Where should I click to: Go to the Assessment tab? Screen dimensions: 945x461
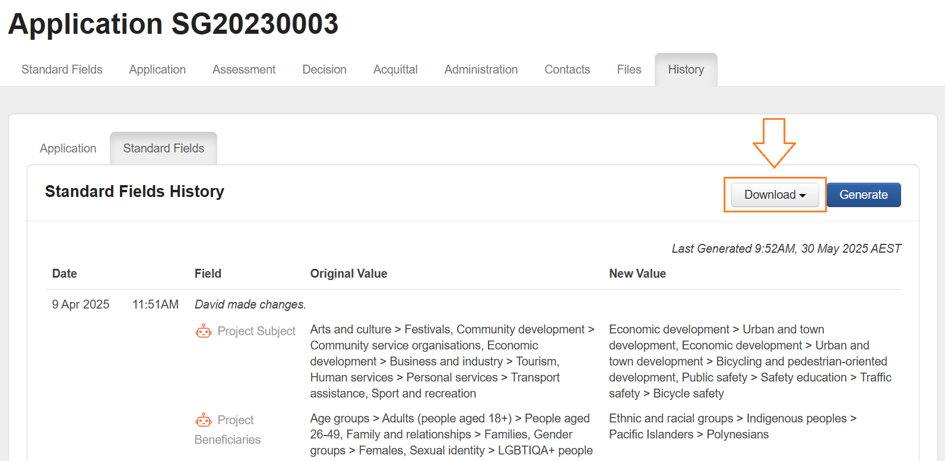coord(244,69)
